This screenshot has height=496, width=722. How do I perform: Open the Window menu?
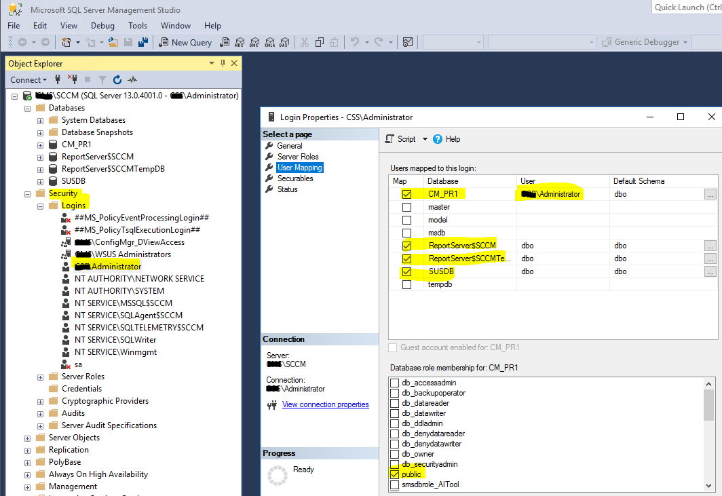tap(176, 26)
